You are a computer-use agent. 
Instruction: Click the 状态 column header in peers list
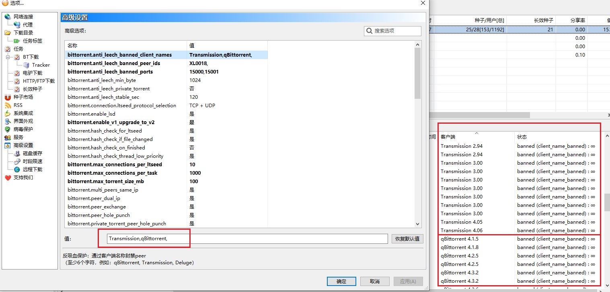pyautogui.click(x=559, y=137)
